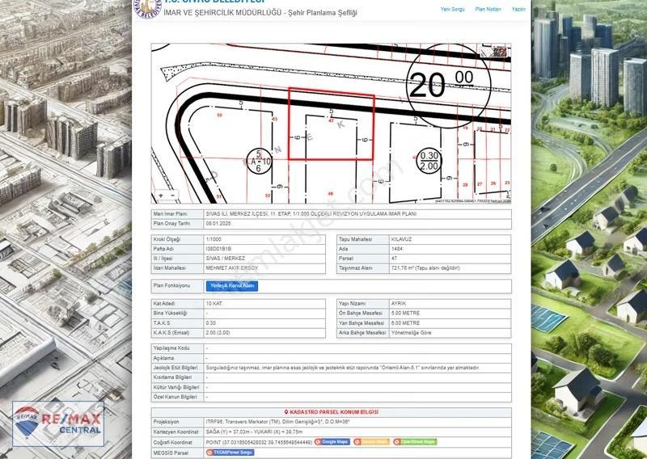
Task: Open the Yeni Sorgu link
Action: [453, 9]
